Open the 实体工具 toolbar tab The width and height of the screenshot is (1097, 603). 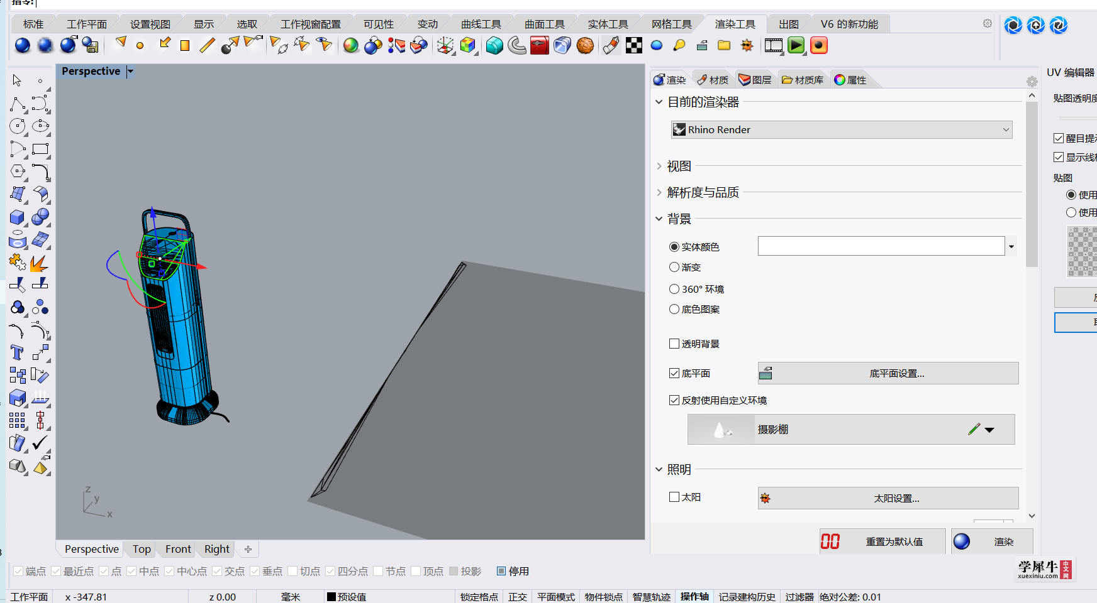(x=608, y=24)
